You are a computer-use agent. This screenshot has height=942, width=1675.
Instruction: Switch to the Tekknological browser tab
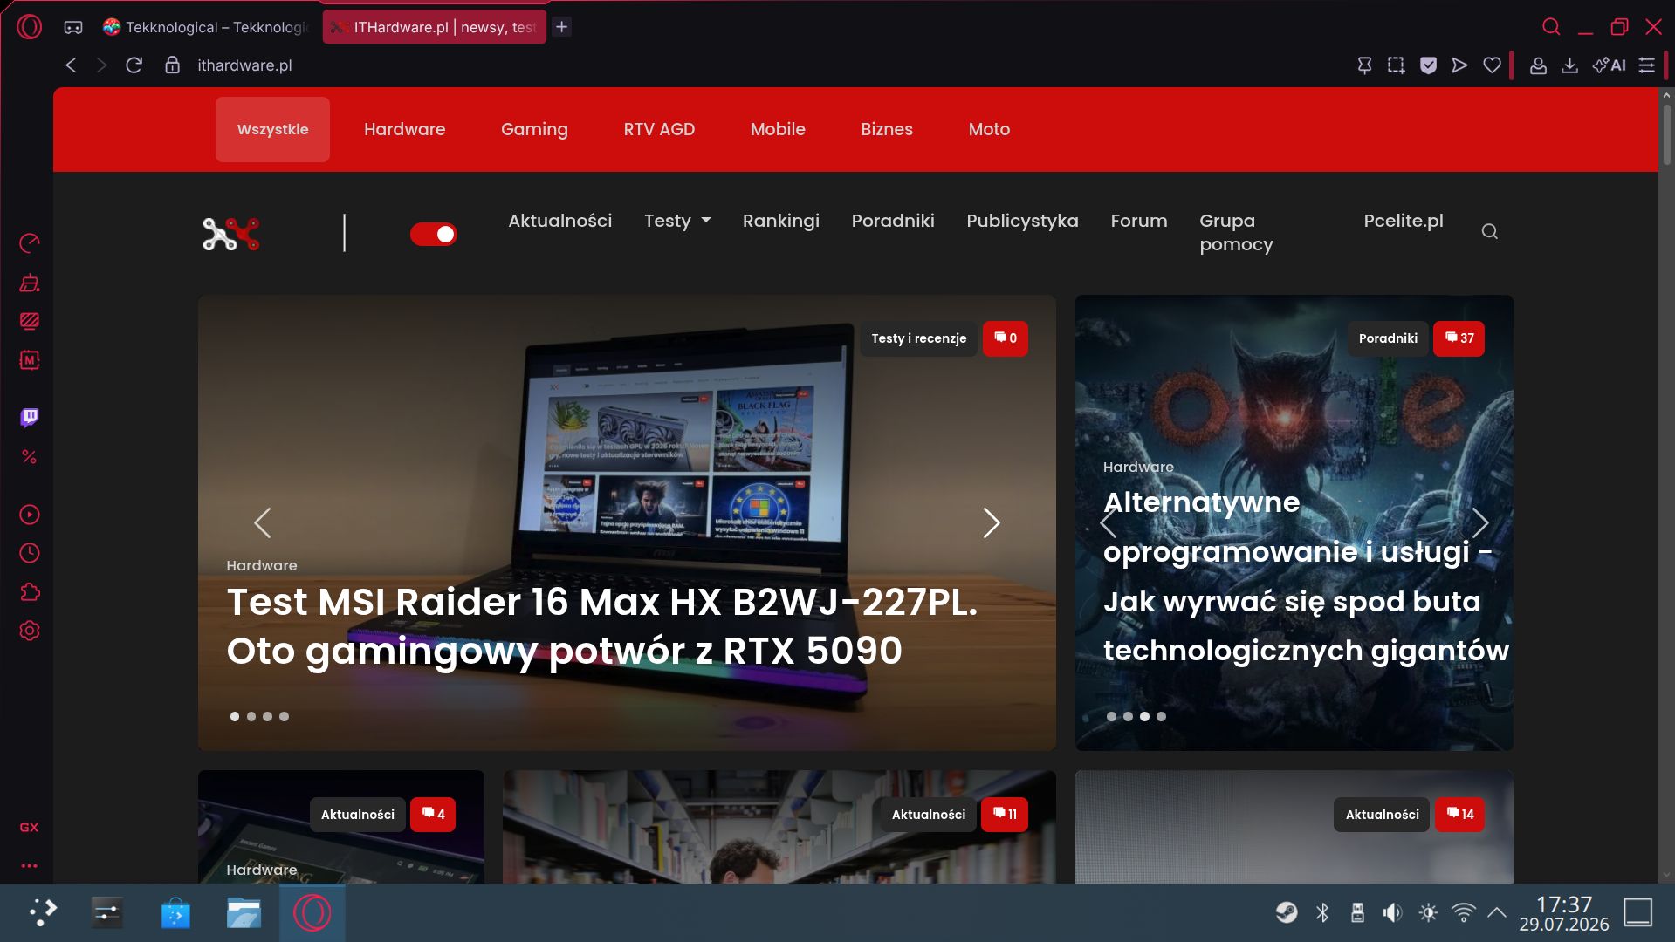208,27
